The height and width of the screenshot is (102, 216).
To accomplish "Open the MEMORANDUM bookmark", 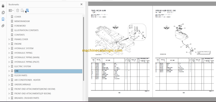I will [22, 21].
